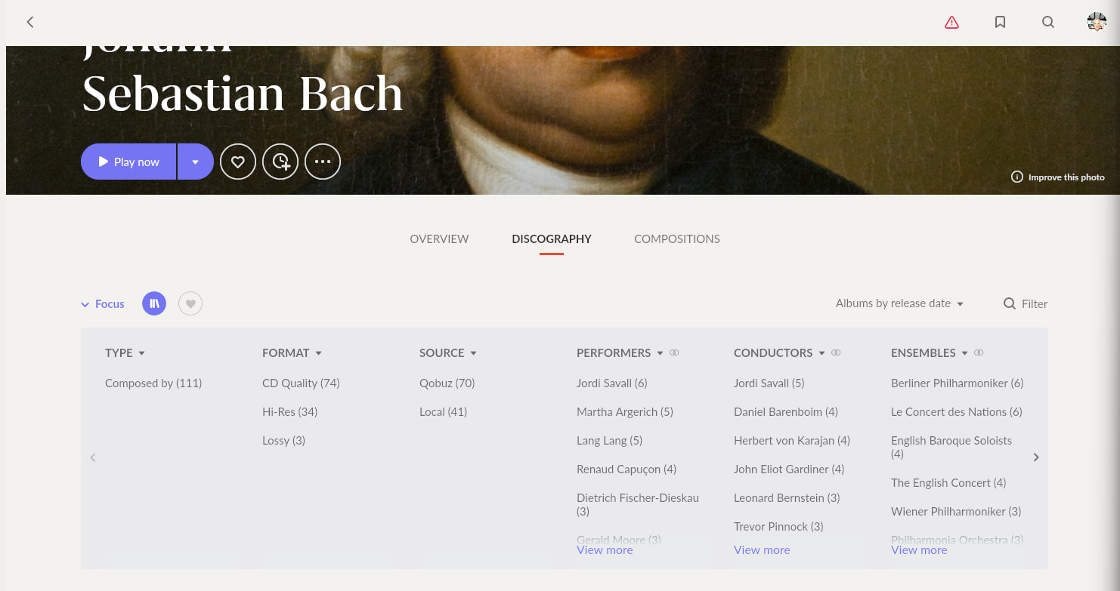The width and height of the screenshot is (1120, 591).
Task: Go back with the left arrow icon
Action: tap(30, 22)
